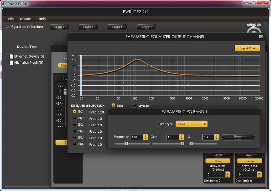This screenshot has width=271, height=191.
Task: Select the EQ2 band radio button
Action: click(x=75, y=118)
